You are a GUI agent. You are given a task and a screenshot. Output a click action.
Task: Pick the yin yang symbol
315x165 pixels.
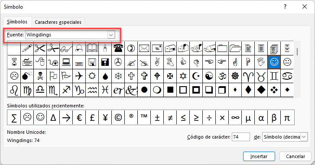[209, 76]
